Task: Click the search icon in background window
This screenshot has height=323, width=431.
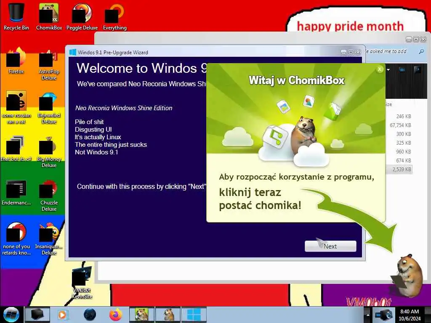Action: tap(421, 51)
